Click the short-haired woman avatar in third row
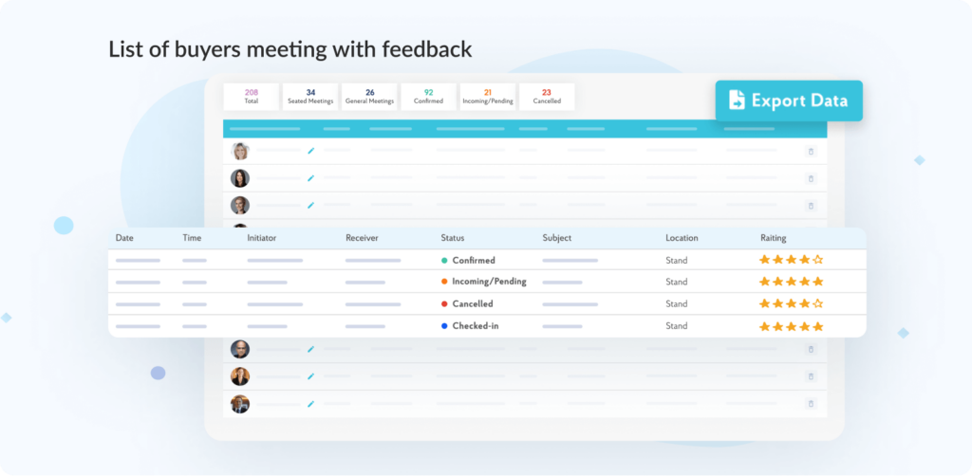972x476 pixels. point(240,206)
